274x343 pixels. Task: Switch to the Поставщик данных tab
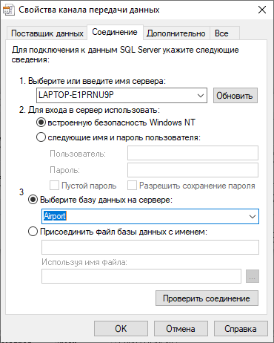pyautogui.click(x=47, y=33)
